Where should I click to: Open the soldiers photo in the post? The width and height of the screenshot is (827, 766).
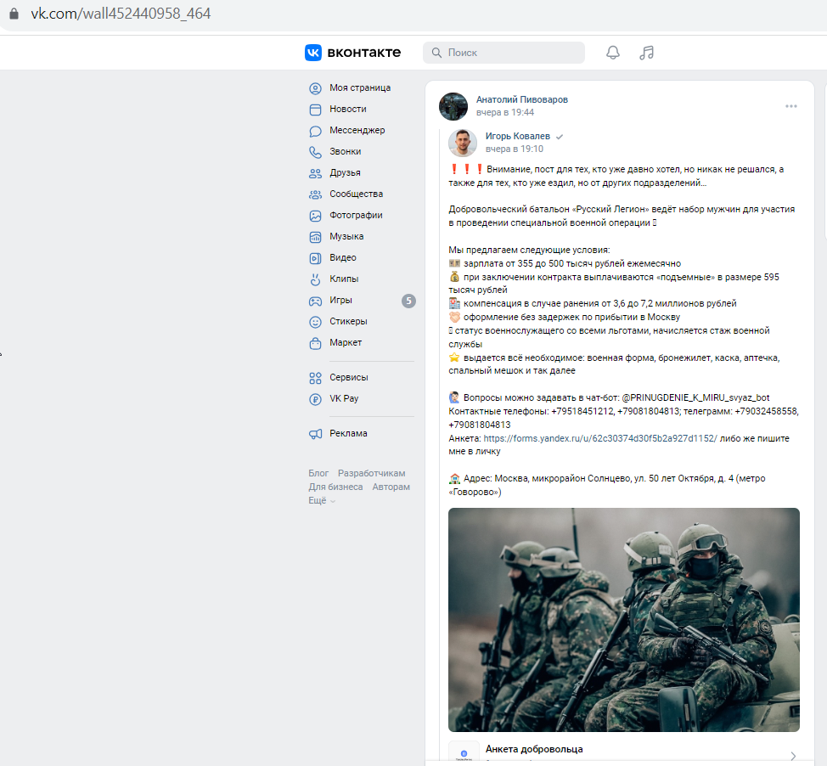click(624, 619)
